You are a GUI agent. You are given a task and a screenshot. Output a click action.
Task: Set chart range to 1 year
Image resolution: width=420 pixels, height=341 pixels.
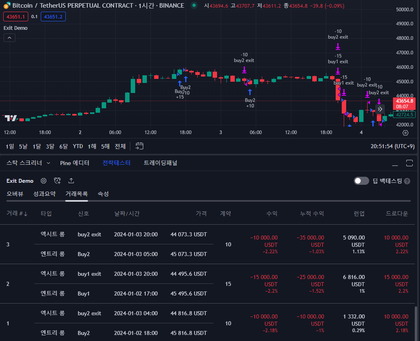pyautogui.click(x=92, y=147)
